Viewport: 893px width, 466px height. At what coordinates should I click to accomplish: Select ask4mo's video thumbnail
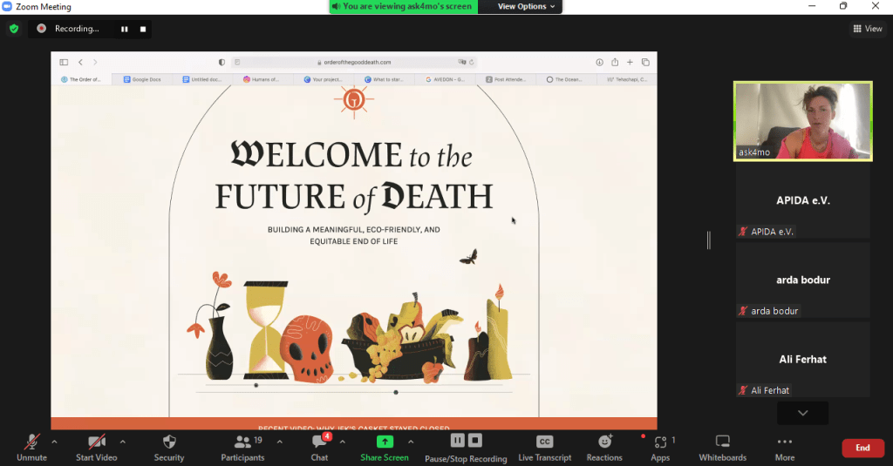tap(802, 121)
